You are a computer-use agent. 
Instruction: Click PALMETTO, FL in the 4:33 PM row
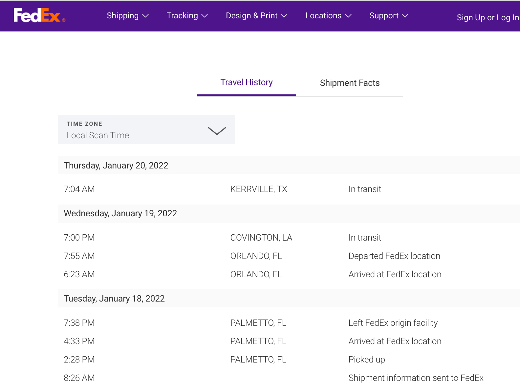(x=258, y=341)
